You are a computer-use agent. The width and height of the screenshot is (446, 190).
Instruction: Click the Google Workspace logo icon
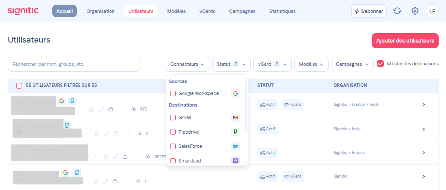click(235, 93)
